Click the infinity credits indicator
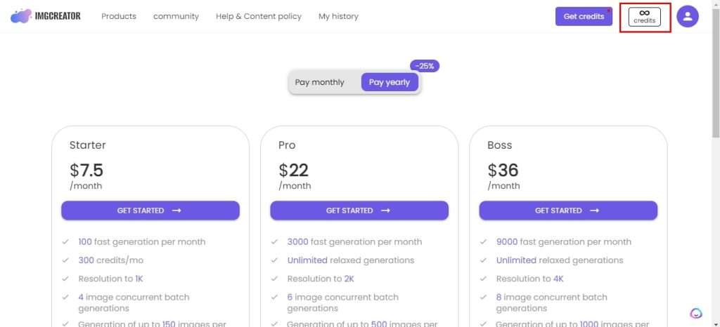This screenshot has width=720, height=327. [x=644, y=17]
